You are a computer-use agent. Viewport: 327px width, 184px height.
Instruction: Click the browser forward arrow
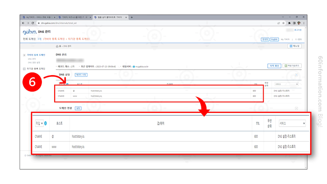pyautogui.click(x=28, y=23)
